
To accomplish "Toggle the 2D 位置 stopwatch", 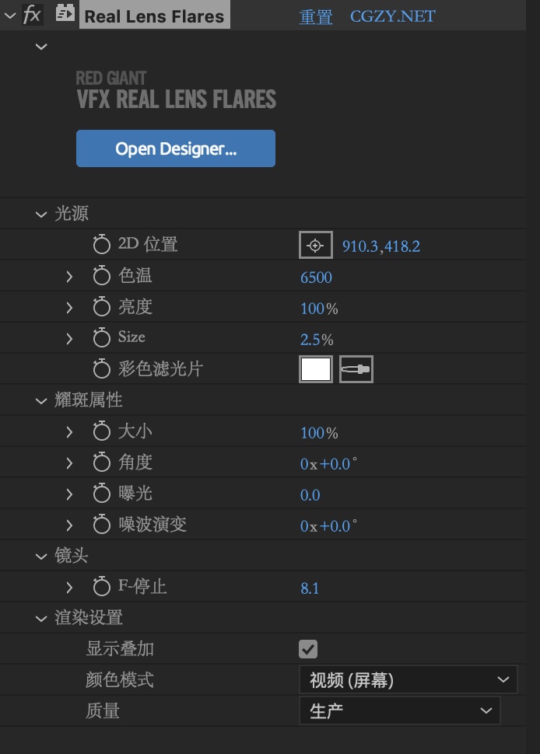I will pyautogui.click(x=101, y=246).
